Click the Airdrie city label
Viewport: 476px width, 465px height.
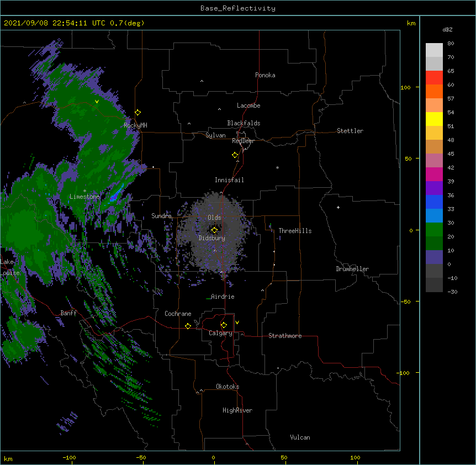[223, 297]
